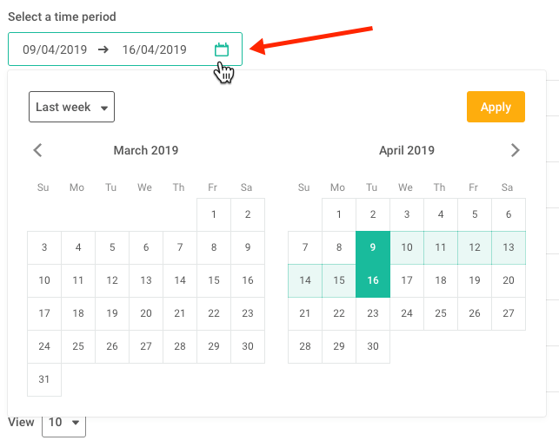Select April 9 start date cell
Viewport: 559px width, 447px height.
[x=373, y=247]
